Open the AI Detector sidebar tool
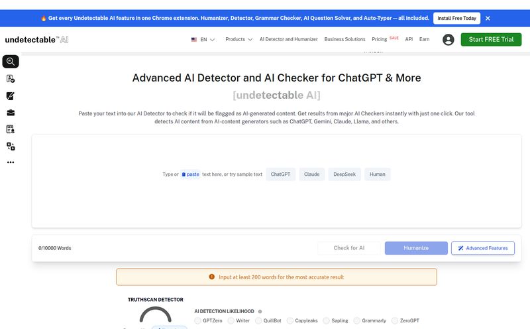 tap(11, 62)
